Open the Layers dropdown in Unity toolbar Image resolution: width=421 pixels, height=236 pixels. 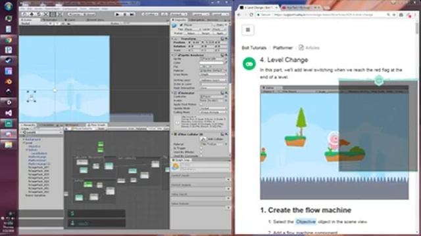coord(201,14)
